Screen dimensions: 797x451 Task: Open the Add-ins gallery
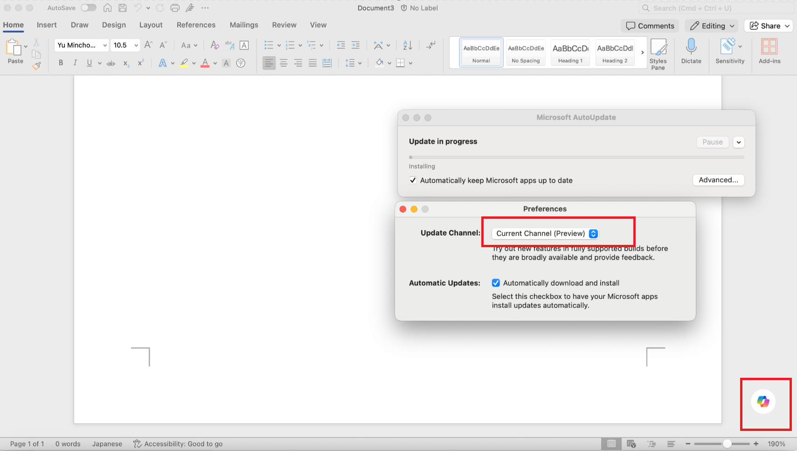click(x=769, y=51)
